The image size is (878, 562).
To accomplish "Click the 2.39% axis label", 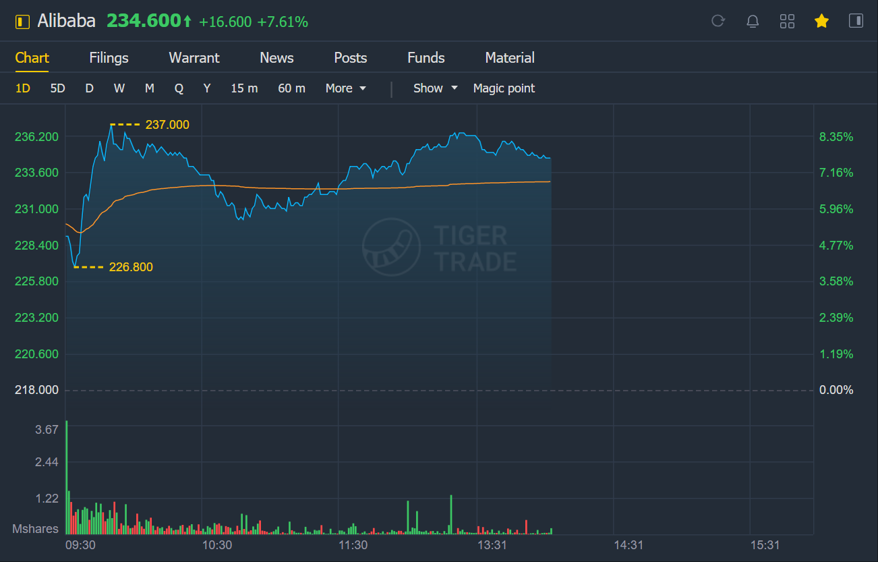I will pos(836,318).
